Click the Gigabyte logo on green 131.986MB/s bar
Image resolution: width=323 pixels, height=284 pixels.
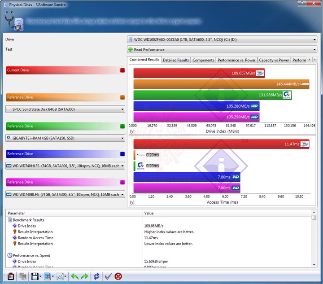287,95
